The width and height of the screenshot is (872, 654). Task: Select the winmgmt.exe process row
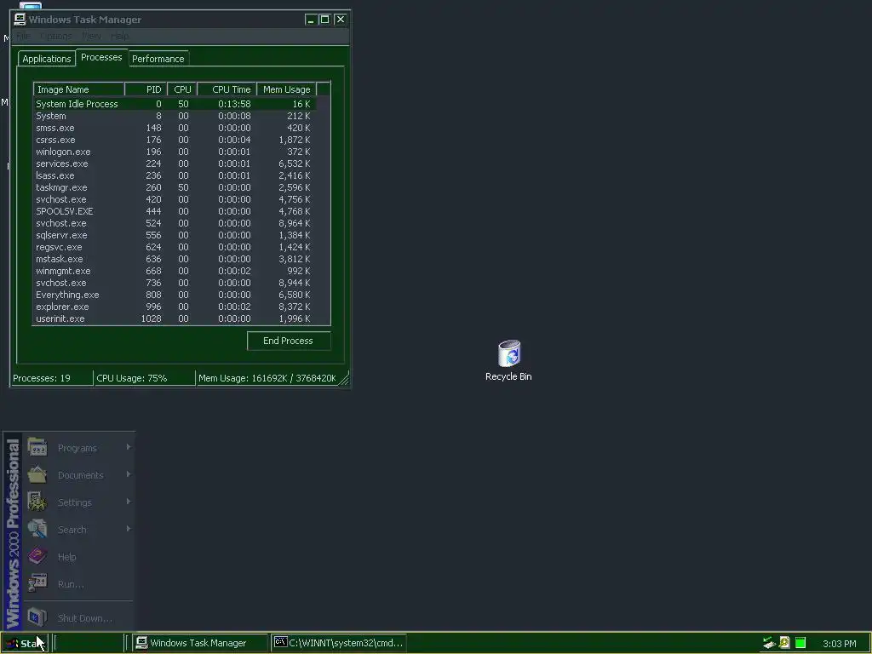click(175, 272)
